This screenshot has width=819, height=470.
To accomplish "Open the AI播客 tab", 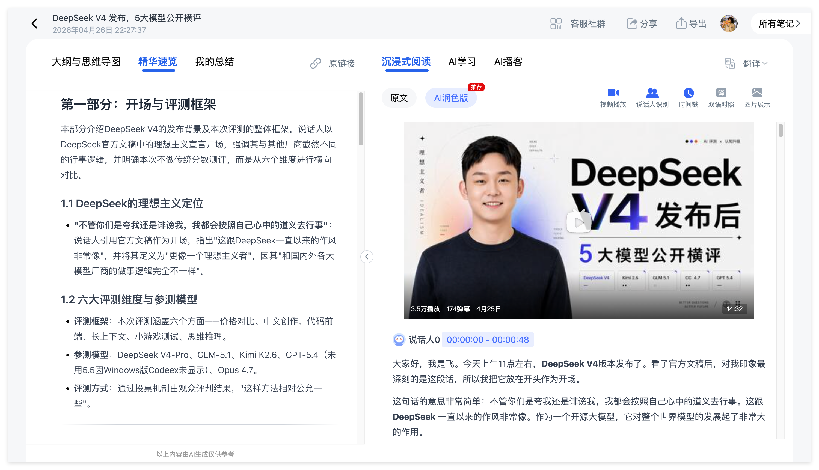I will (508, 61).
